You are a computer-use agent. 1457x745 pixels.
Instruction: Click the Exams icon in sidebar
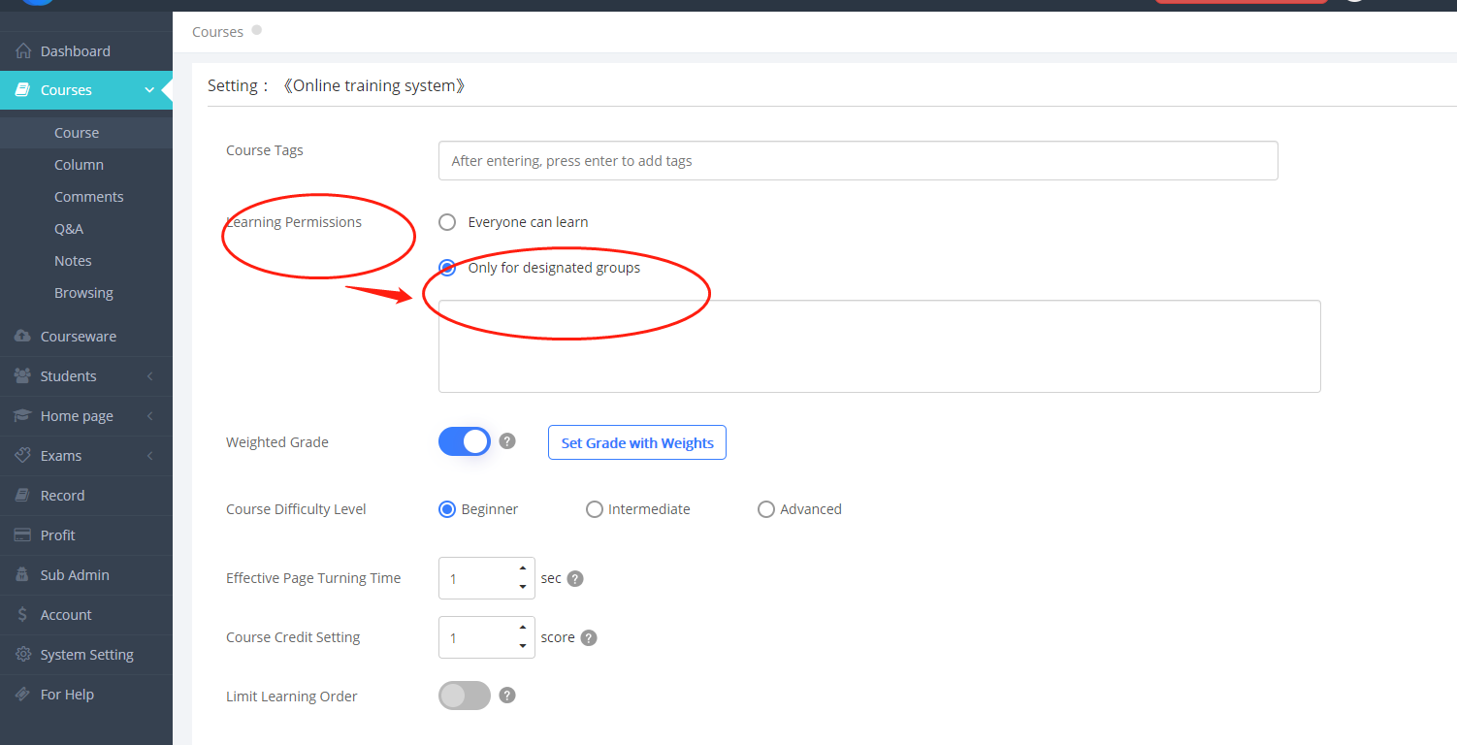point(23,456)
